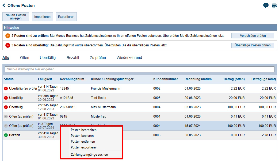Go back using the Offene Posten arrow
Image resolution: width=279 pixels, height=161 pixels.
point(4,6)
